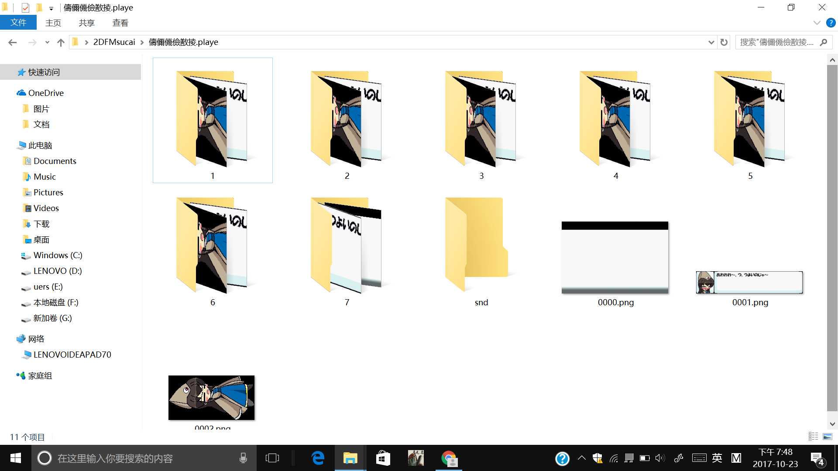Select the 0001.png thumbnail
Screen dimensions: 838x471
[749, 283]
